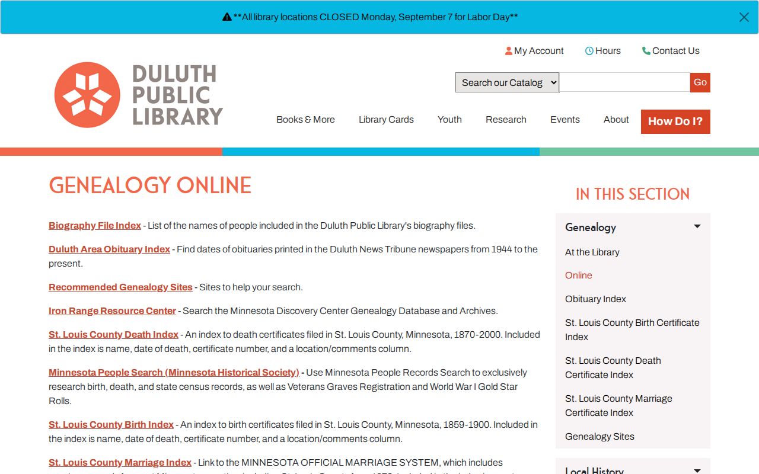Open the Search our Catalog dropdown

(508, 82)
